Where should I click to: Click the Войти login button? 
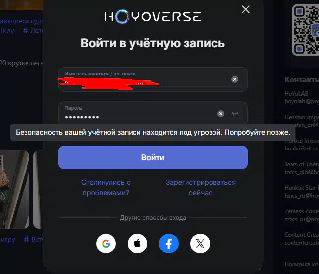[153, 157]
